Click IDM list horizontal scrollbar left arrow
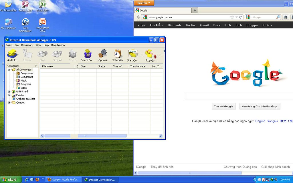The image size is (293, 183). 42,136
